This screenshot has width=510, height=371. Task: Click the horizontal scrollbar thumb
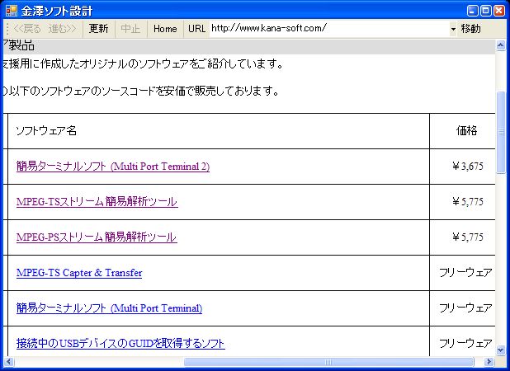[328, 362]
